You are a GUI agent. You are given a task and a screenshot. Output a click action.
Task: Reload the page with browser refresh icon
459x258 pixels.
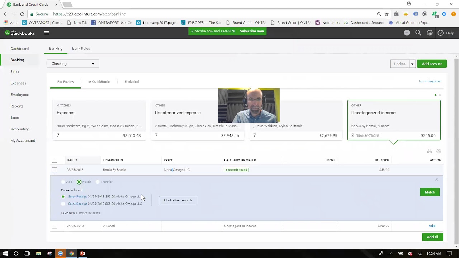(x=22, y=14)
